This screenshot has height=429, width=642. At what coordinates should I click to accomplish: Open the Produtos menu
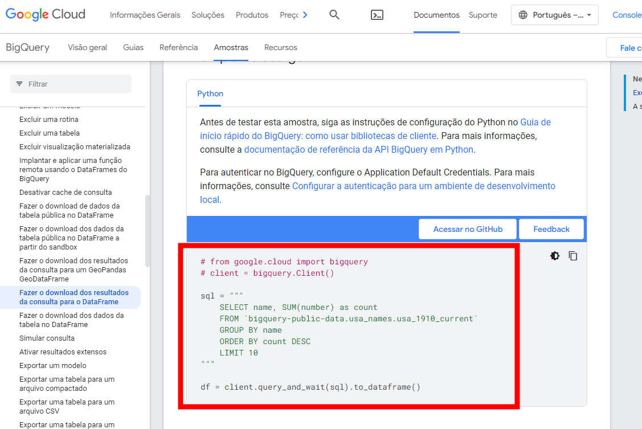tap(252, 15)
